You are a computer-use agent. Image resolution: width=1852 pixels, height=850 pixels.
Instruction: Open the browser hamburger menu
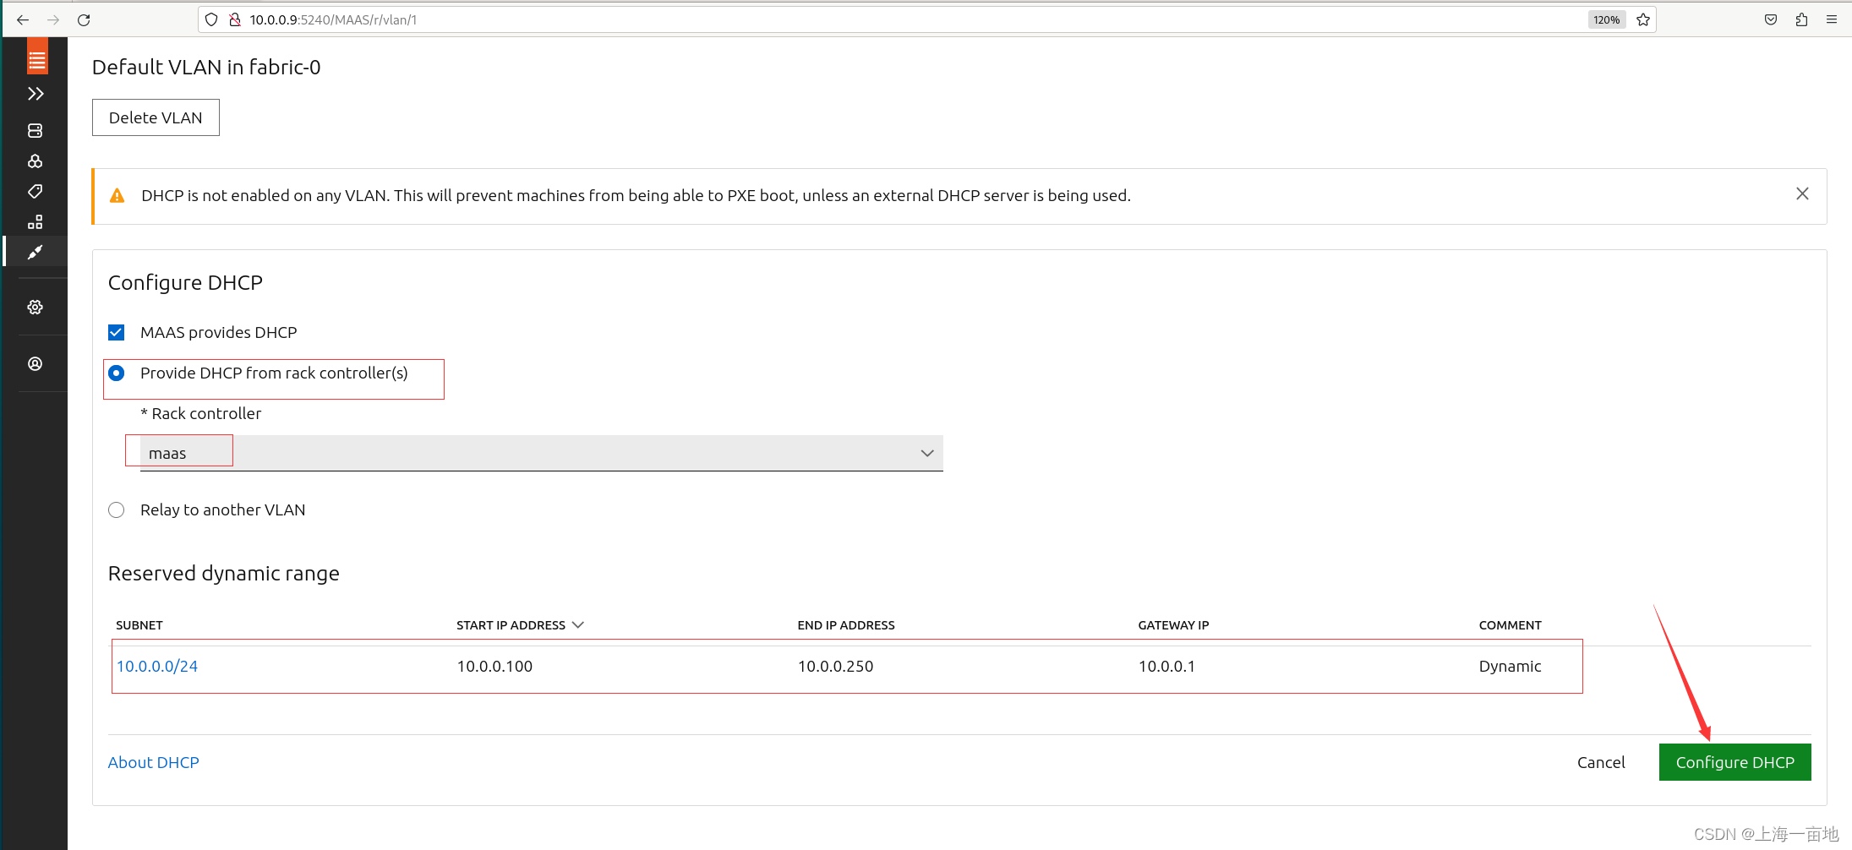pyautogui.click(x=1832, y=19)
